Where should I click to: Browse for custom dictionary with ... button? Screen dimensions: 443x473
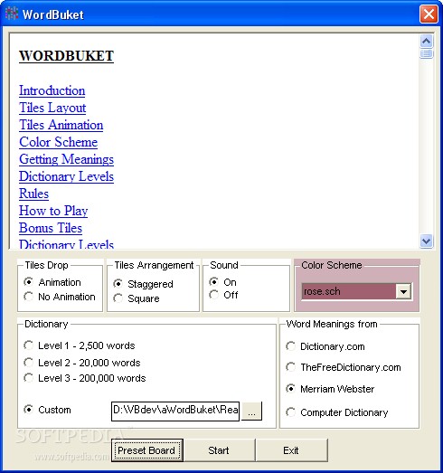click(x=252, y=411)
